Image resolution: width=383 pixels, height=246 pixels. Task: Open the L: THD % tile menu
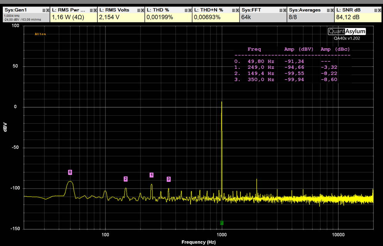point(186,10)
